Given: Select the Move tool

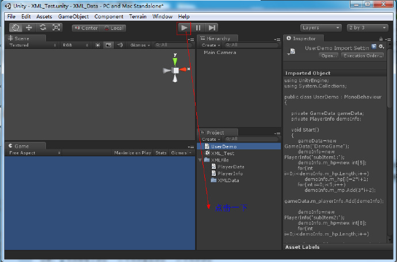Looking at the screenshot, I should pos(29,28).
